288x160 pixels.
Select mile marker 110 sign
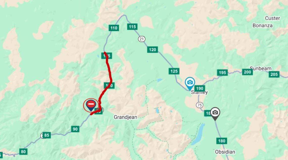pyautogui.click(x=114, y=28)
